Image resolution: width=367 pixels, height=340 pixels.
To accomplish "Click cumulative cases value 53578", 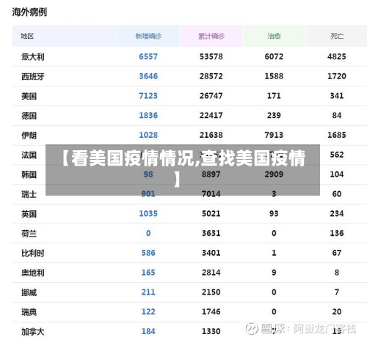I will coord(211,56).
